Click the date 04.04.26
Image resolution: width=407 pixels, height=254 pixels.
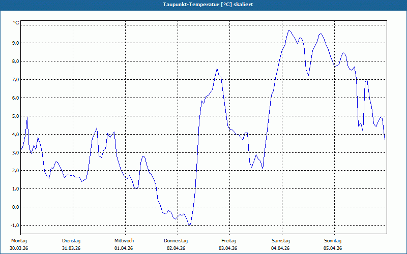coord(280,248)
